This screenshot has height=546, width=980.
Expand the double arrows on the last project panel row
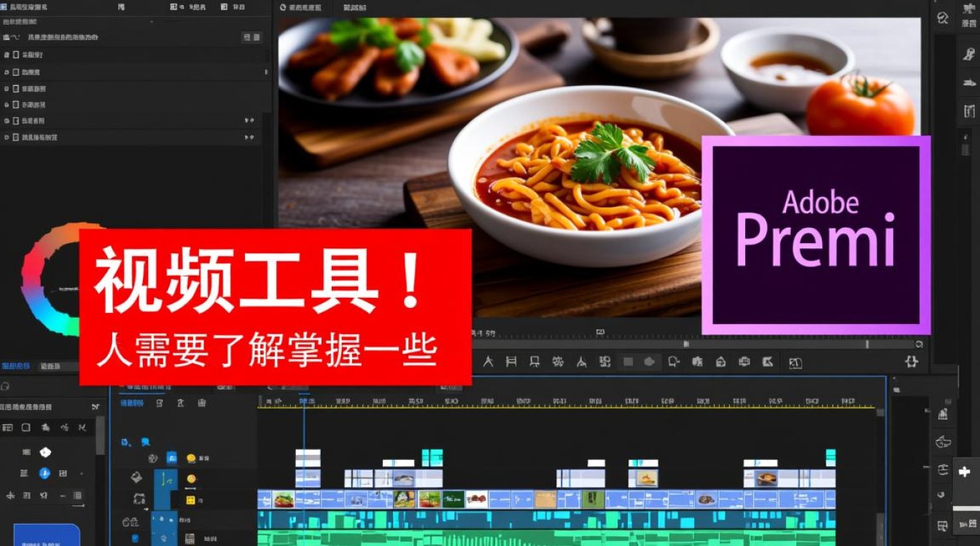pyautogui.click(x=249, y=137)
